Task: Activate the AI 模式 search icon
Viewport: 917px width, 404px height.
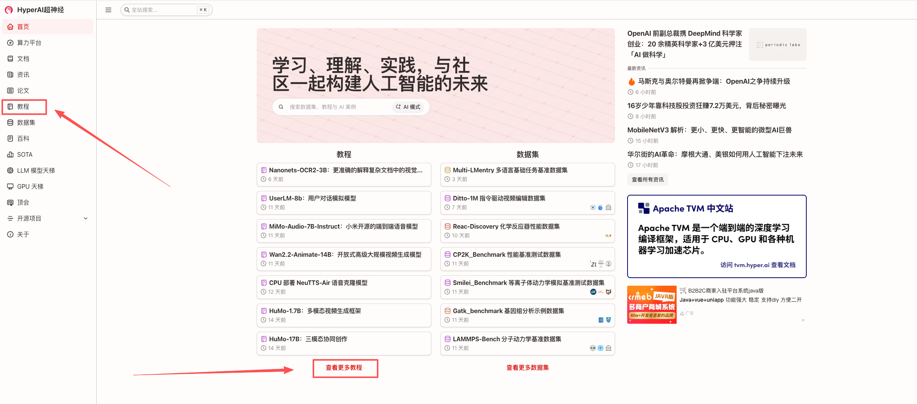Action: coord(398,107)
